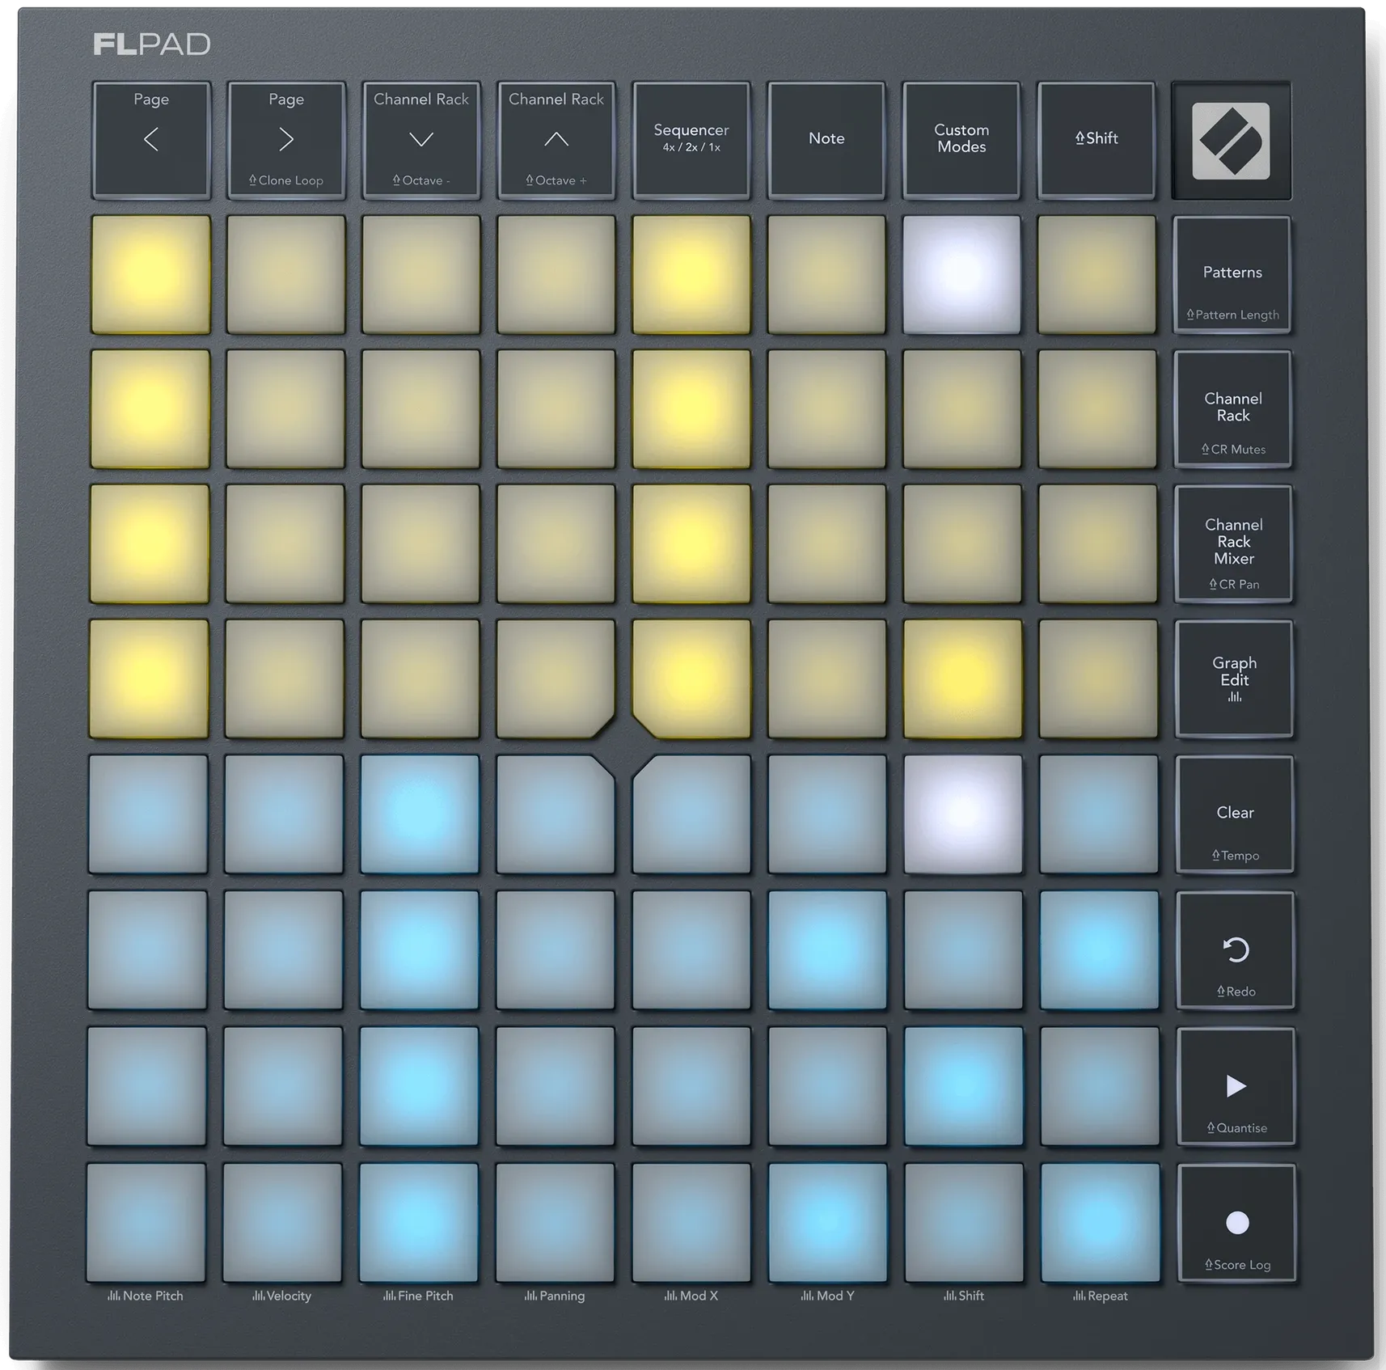This screenshot has width=1386, height=1370.
Task: Tap the white pad in the top pad row
Action: [x=961, y=275]
